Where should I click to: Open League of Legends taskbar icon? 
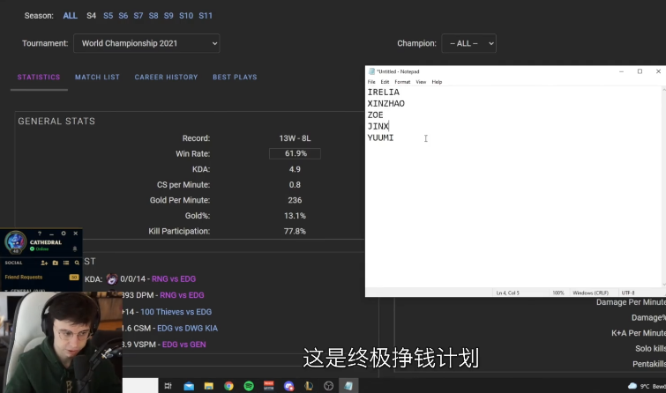click(309, 386)
